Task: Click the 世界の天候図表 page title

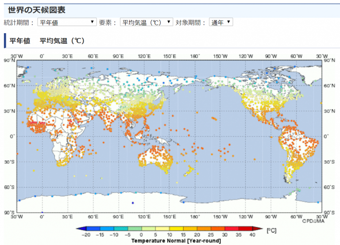Action: (37, 10)
